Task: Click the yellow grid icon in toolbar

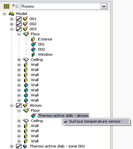Action: (6, 6)
